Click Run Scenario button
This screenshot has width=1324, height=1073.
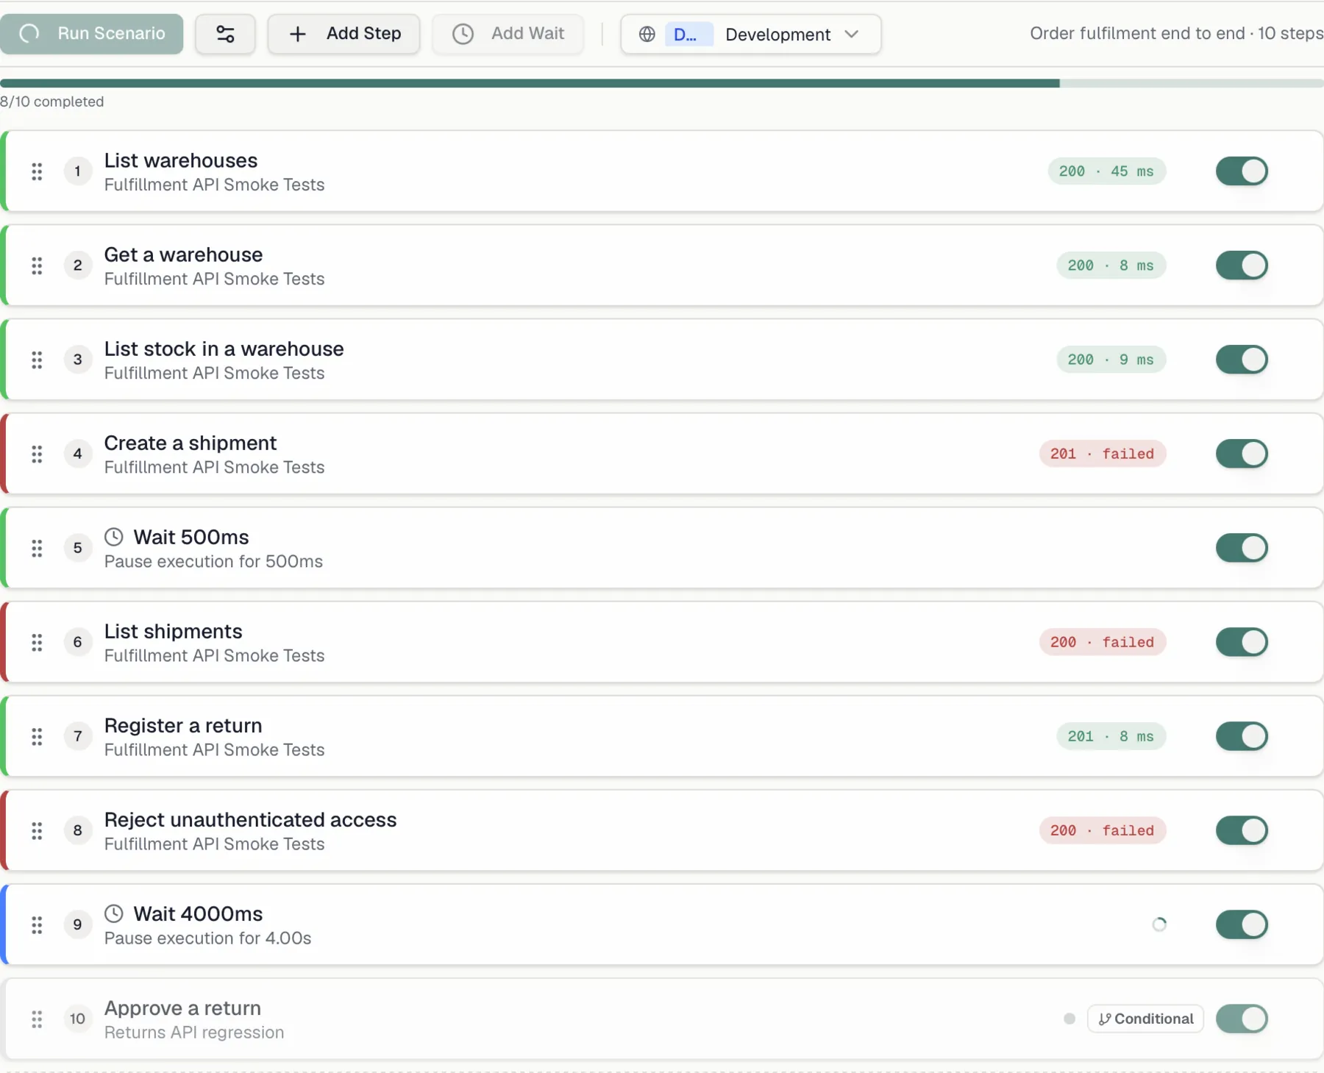[x=92, y=34]
